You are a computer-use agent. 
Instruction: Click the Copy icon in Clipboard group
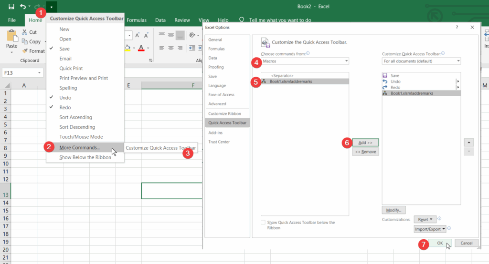coord(25,41)
